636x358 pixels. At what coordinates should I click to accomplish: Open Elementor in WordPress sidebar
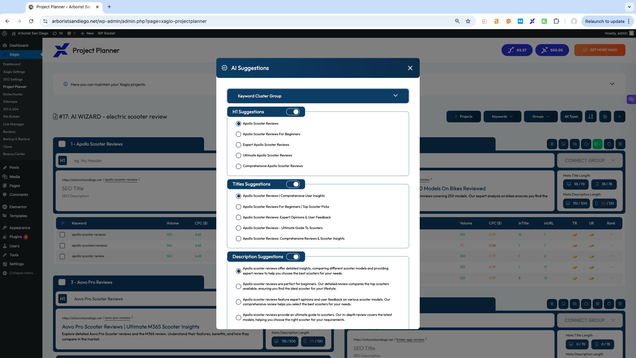click(x=18, y=207)
